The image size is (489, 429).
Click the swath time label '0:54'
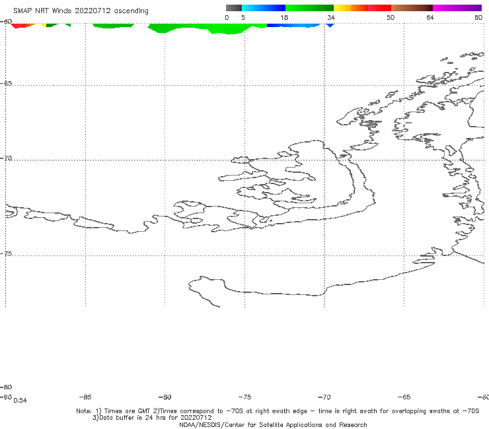pyautogui.click(x=20, y=401)
